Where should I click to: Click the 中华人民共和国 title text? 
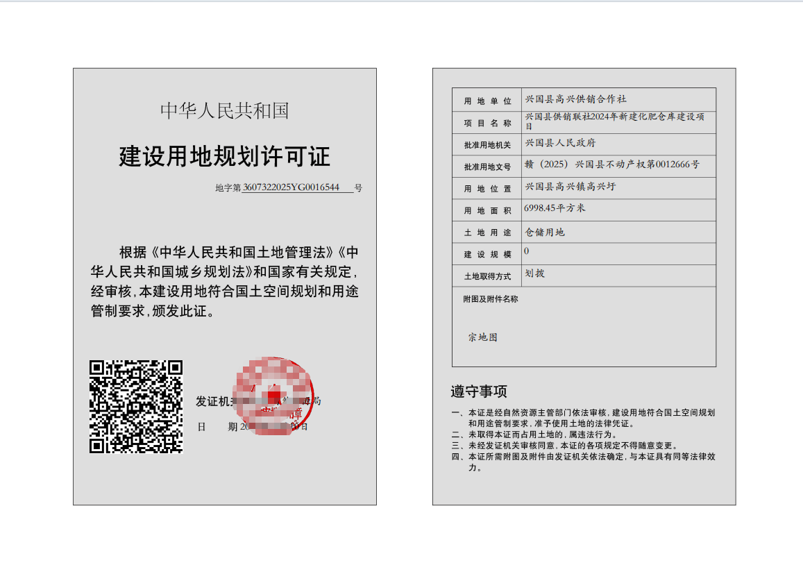224,111
